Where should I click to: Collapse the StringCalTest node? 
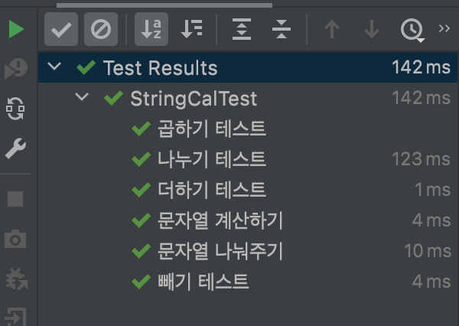tap(82, 96)
